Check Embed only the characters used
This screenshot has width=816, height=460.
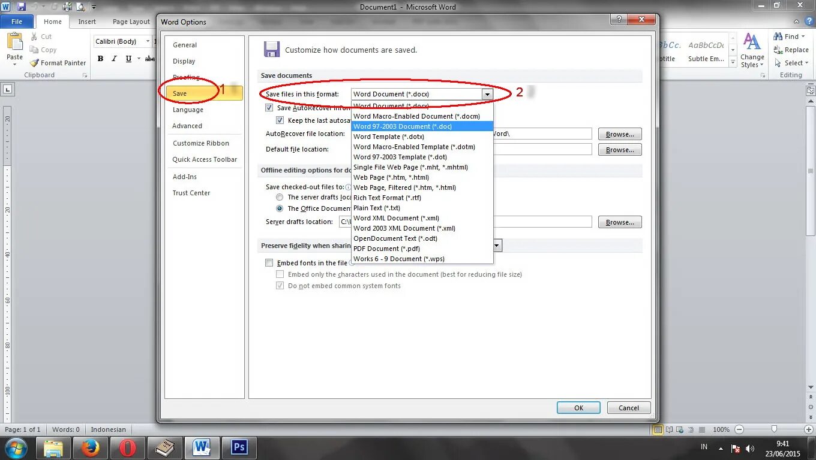pos(280,274)
